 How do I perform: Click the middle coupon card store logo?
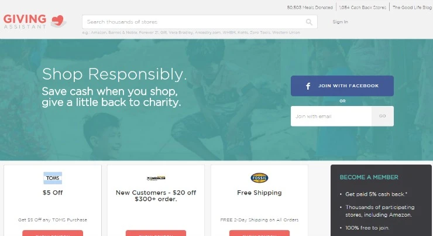pos(156,178)
